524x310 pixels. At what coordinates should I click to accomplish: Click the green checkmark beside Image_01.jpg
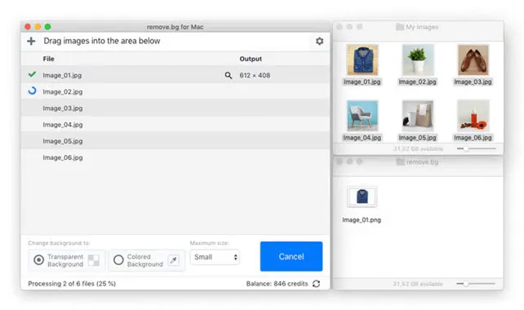click(32, 74)
